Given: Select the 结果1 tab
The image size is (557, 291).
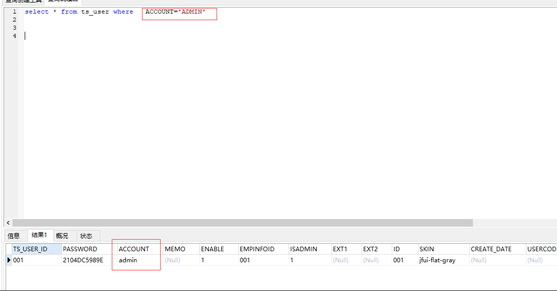Looking at the screenshot, I should tap(40, 235).
